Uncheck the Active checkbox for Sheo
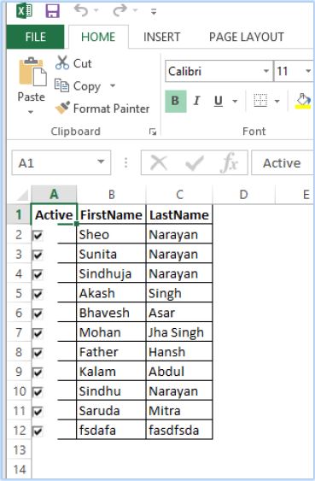 [38, 236]
